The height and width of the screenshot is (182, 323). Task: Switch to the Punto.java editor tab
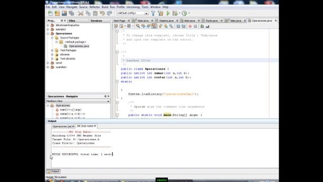coord(211,21)
